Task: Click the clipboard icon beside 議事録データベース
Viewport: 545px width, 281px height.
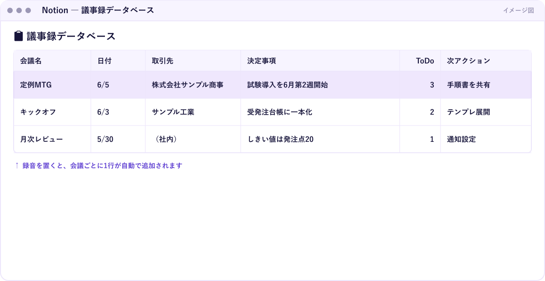Action: (x=19, y=36)
